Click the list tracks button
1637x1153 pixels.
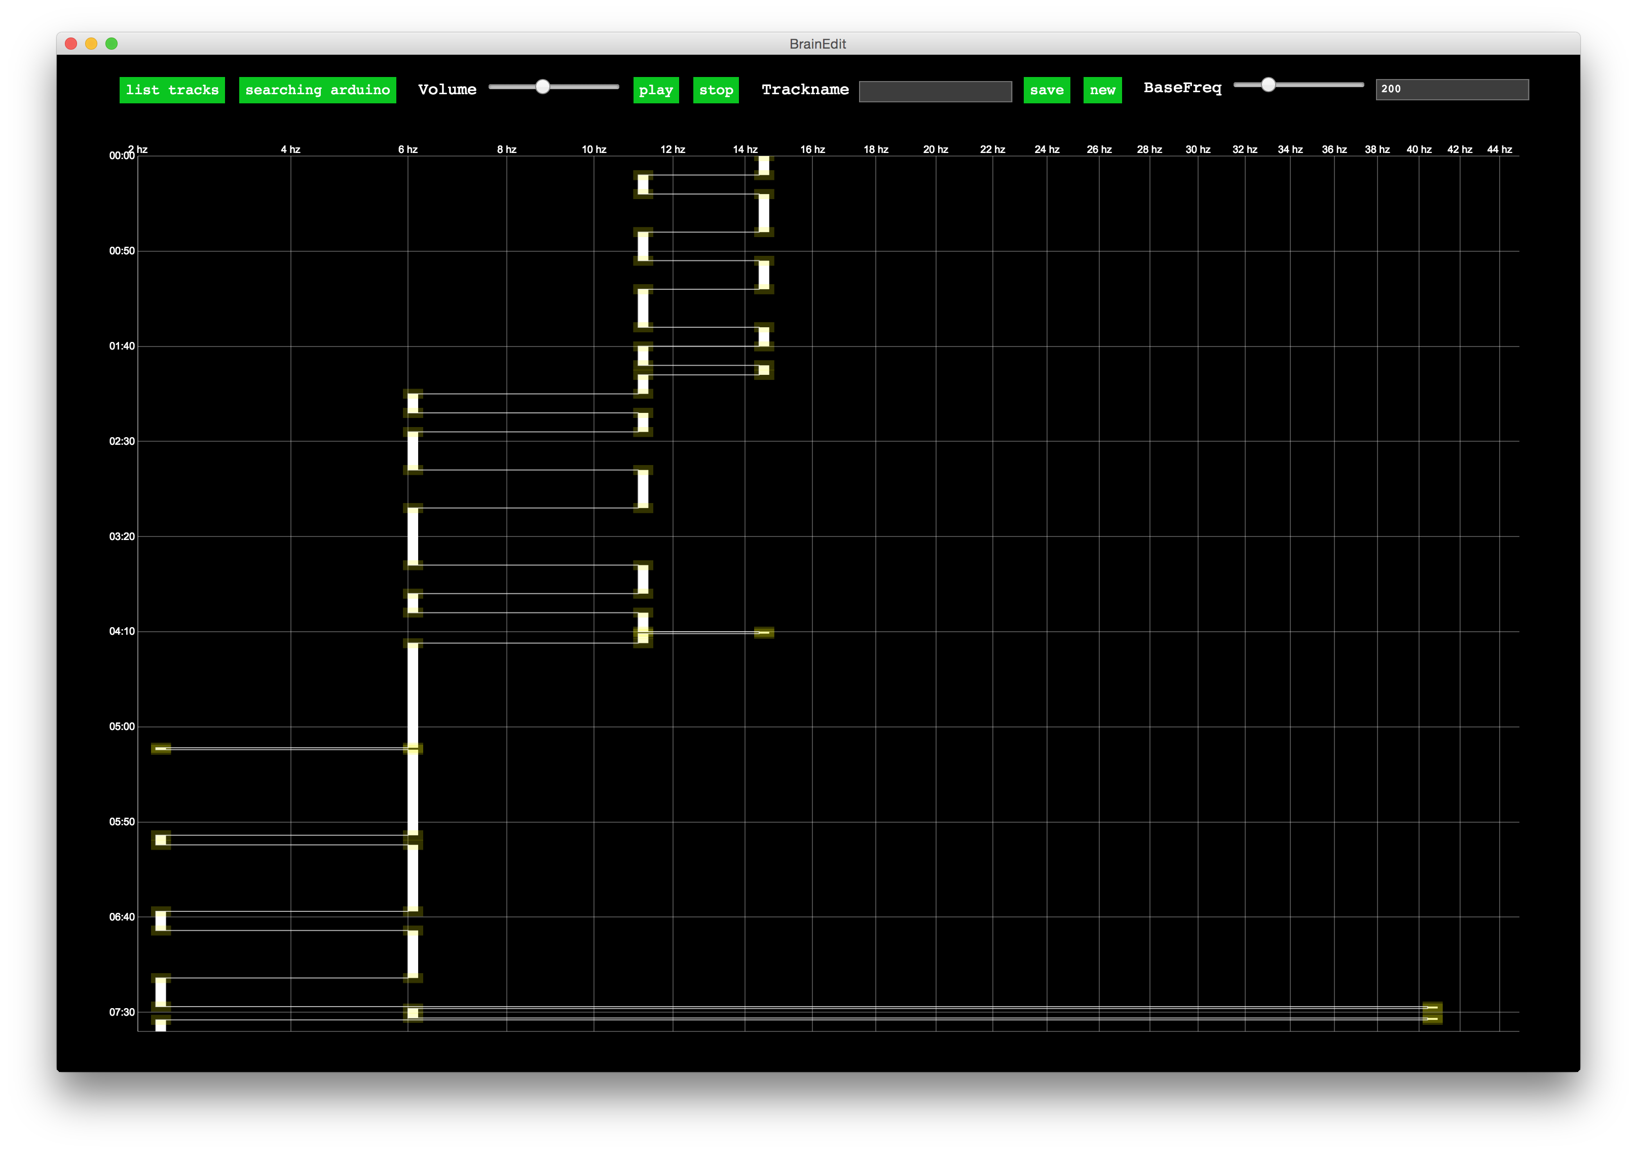point(172,90)
